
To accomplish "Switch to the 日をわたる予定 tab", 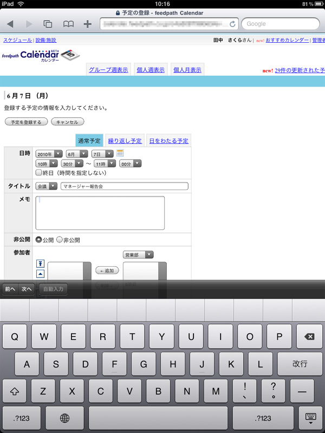I will (x=169, y=141).
